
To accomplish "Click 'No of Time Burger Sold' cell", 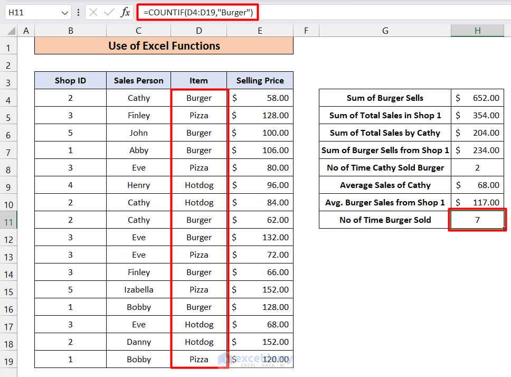I will (x=385, y=220).
